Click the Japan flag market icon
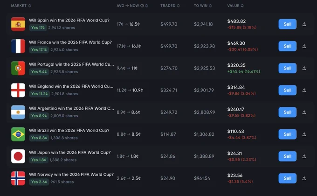The image size is (317, 196). (x=18, y=156)
